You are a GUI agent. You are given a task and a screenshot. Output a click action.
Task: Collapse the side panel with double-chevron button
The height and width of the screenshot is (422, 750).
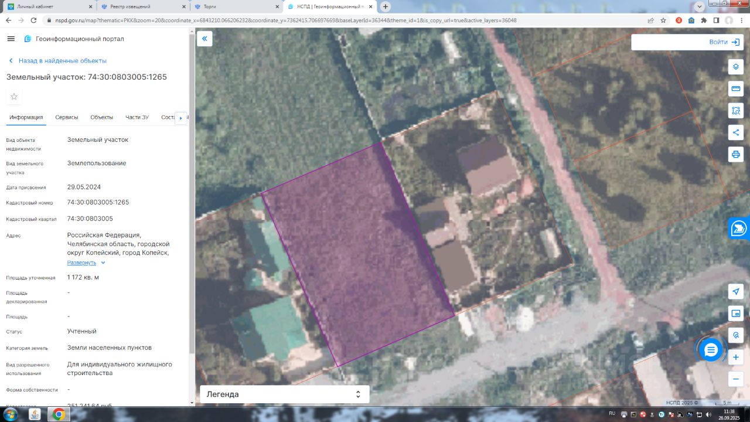pyautogui.click(x=204, y=39)
